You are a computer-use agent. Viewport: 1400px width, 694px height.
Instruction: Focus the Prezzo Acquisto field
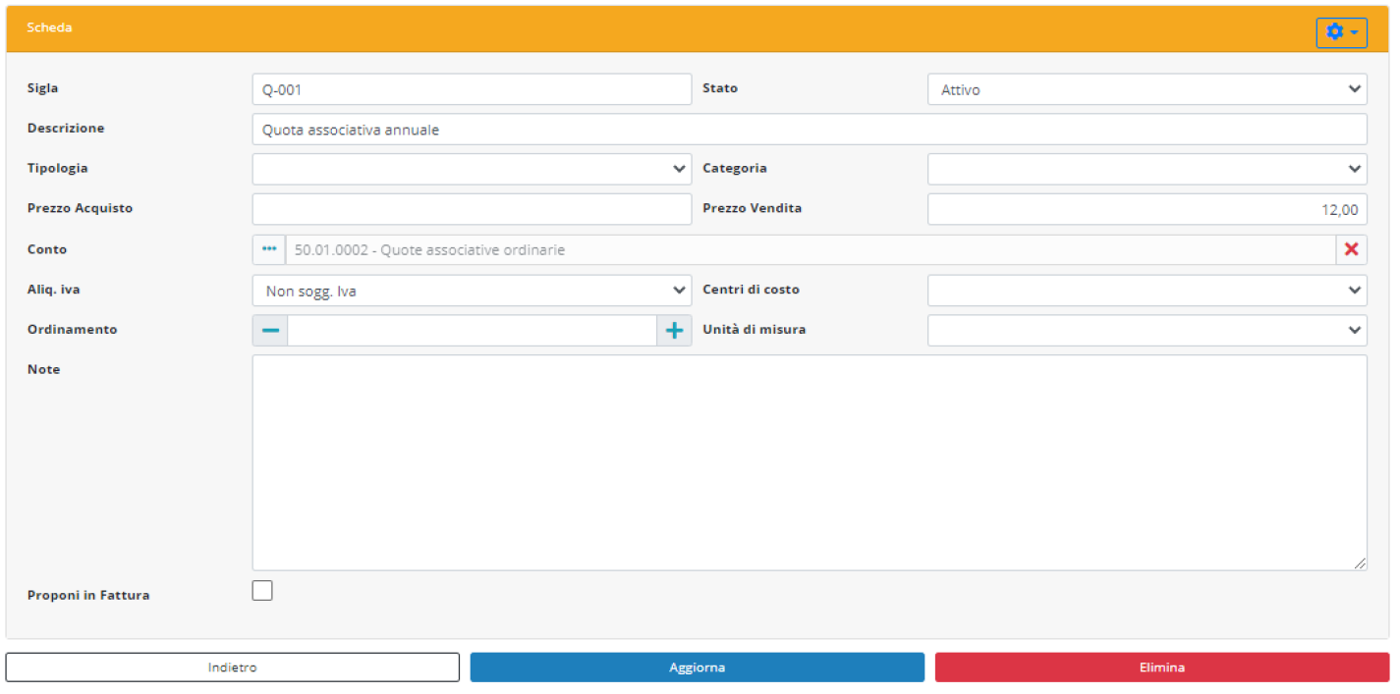pos(472,209)
